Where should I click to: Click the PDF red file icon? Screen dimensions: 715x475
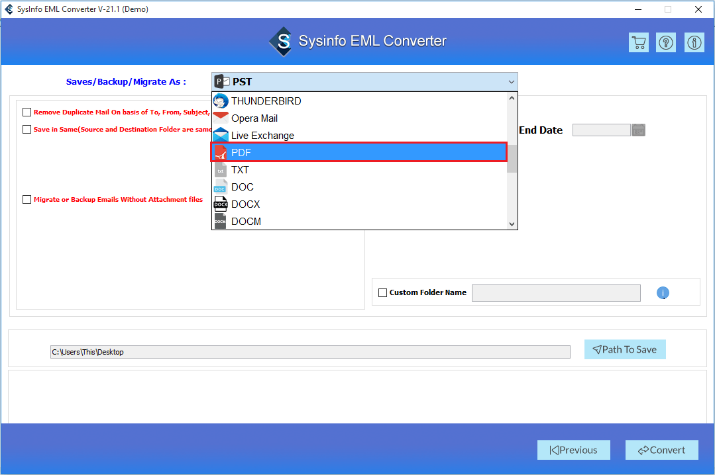(221, 153)
